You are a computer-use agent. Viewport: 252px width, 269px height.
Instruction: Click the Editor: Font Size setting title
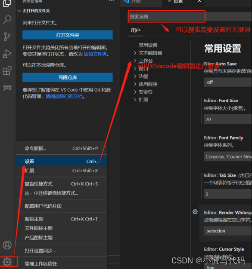click(x=221, y=101)
